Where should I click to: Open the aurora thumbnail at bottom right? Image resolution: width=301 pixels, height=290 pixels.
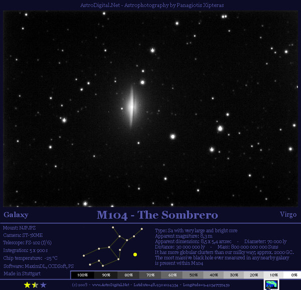pyautogui.click(x=271, y=285)
